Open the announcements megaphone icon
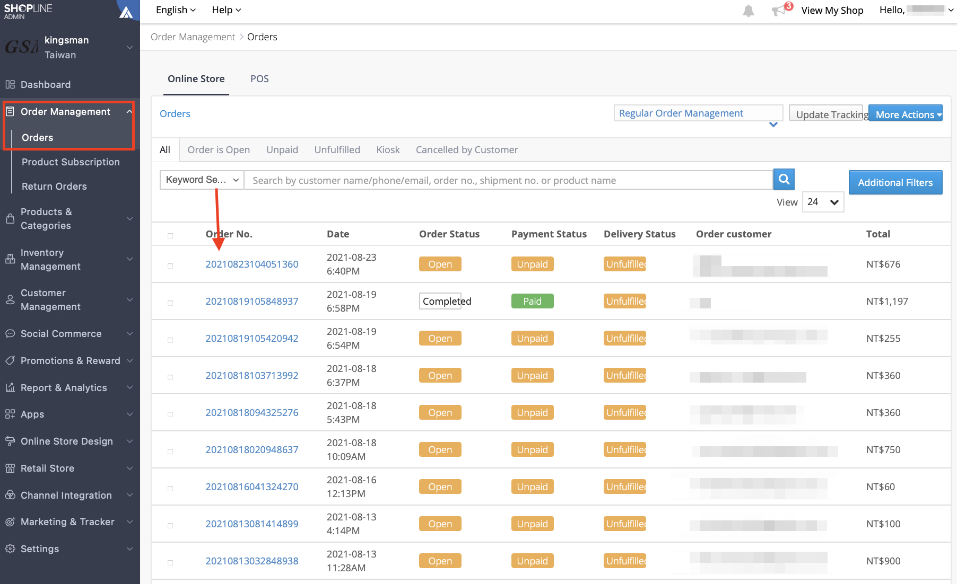 (x=779, y=11)
